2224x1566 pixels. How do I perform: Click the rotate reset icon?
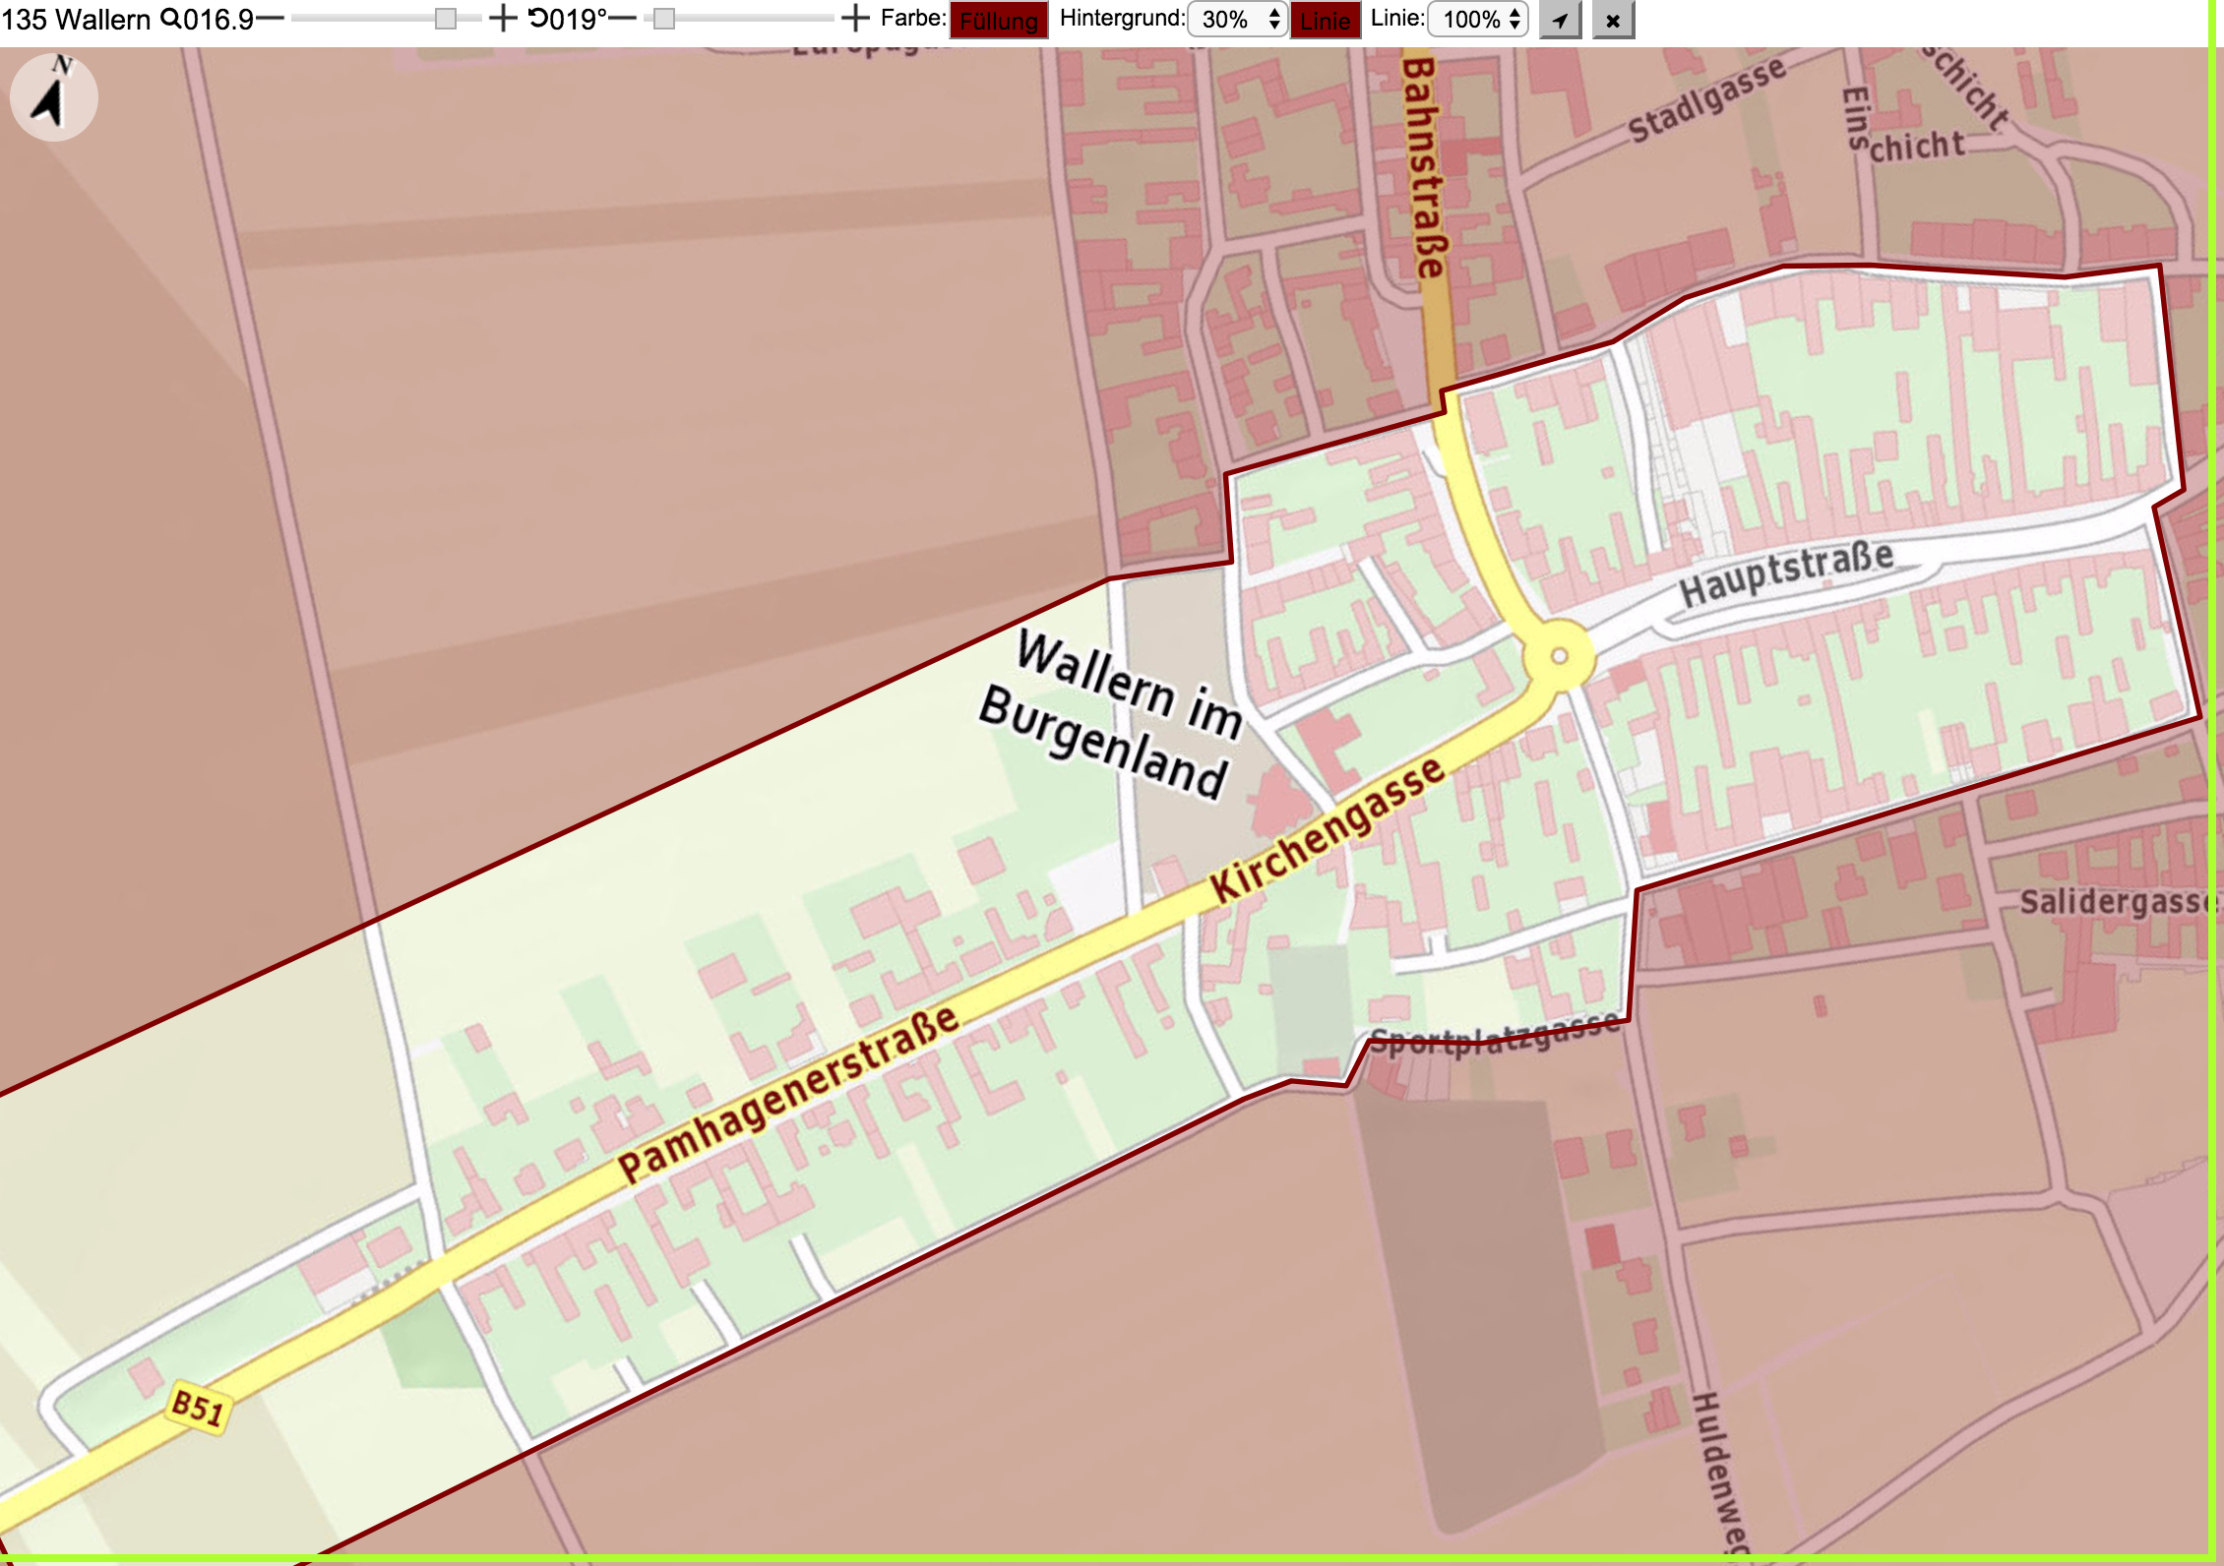point(538,19)
